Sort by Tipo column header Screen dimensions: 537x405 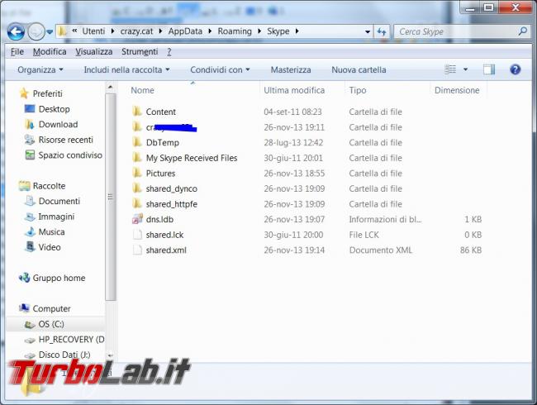tap(358, 90)
